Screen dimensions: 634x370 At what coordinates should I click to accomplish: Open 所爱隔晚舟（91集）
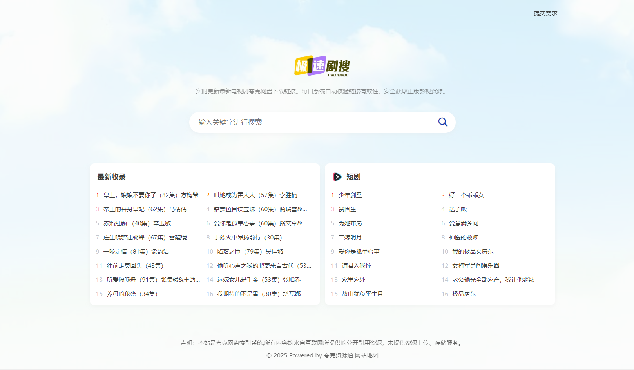coord(154,280)
